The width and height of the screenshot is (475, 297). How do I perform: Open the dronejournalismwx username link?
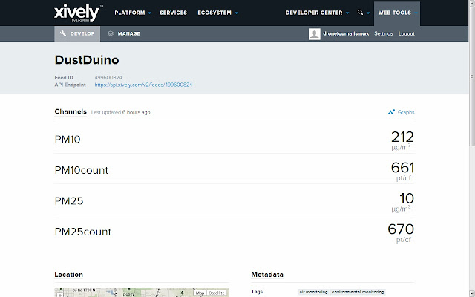pos(346,33)
